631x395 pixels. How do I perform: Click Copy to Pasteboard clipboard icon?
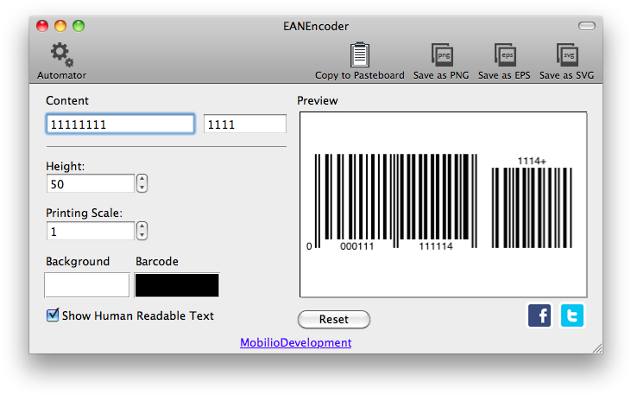tap(359, 55)
